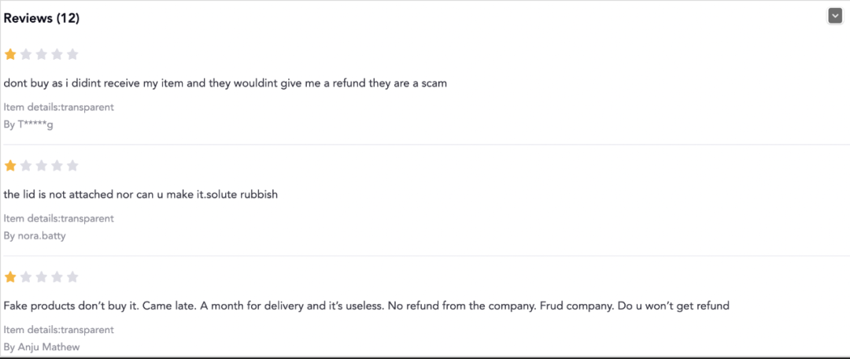Click the third star in T*****g's review
This screenshot has width=850, height=359.
tap(42, 54)
